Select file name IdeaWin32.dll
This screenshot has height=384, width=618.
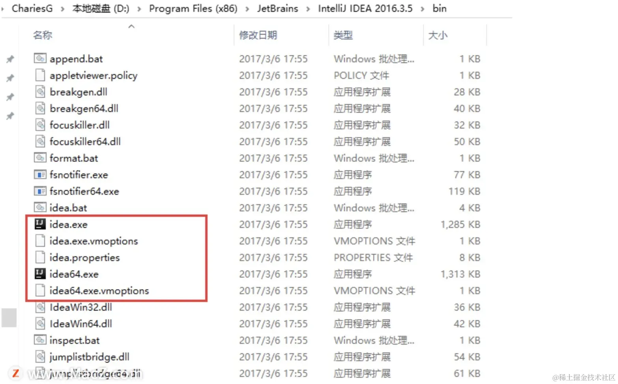(81, 307)
